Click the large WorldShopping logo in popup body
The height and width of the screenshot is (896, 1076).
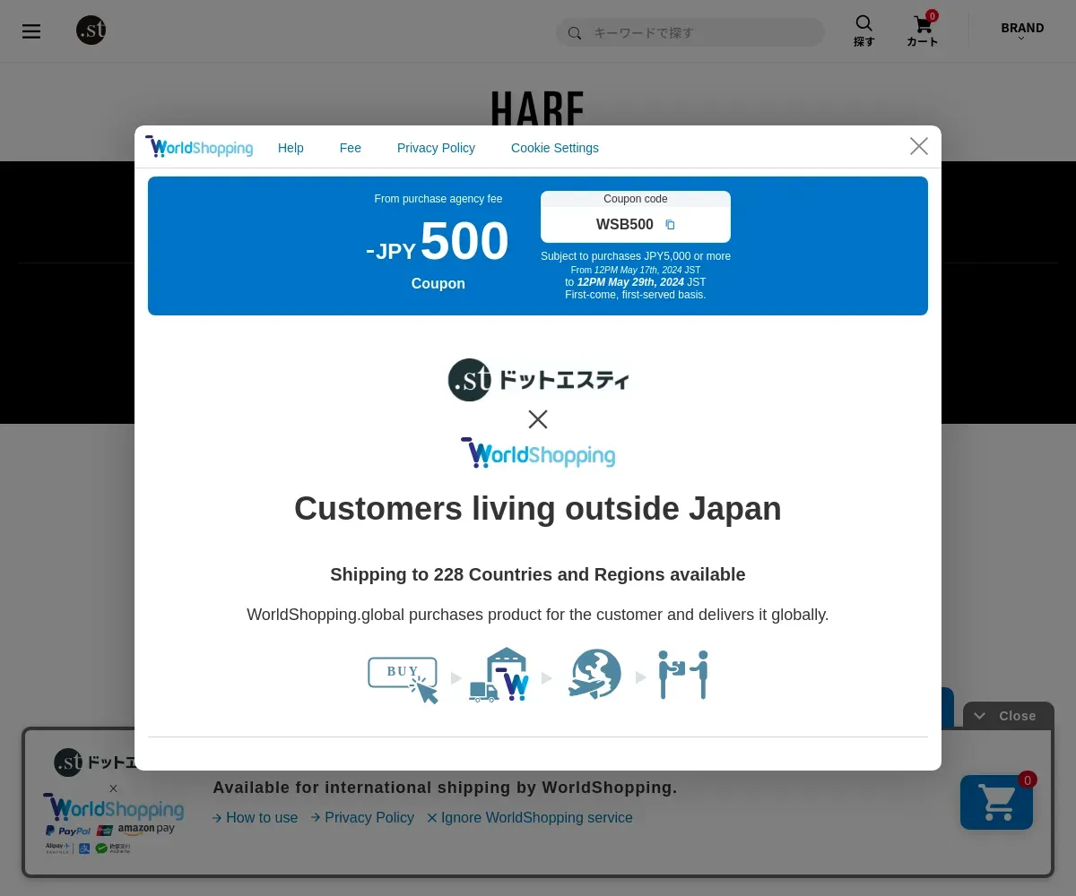(x=538, y=453)
